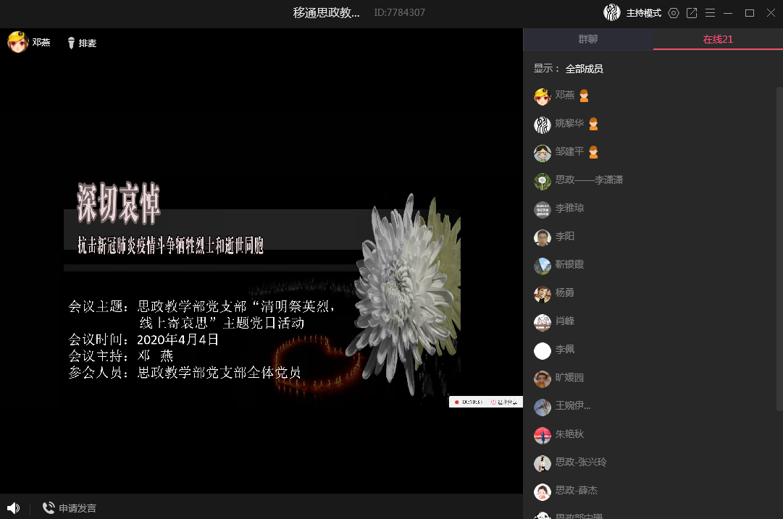Viewport: 783px width, 519px height.
Task: Click the orange admin badge next to 姚黎华
Action: tap(593, 124)
